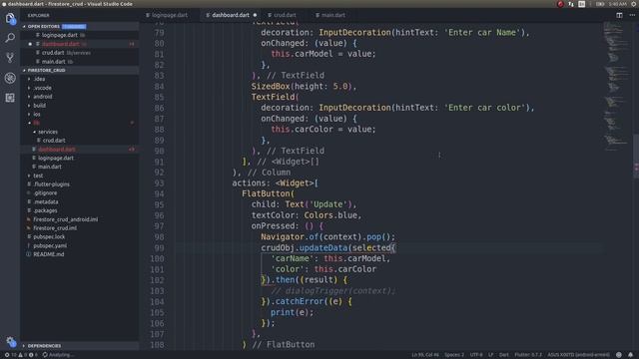Open the Explorer view in the activity bar

10,18
